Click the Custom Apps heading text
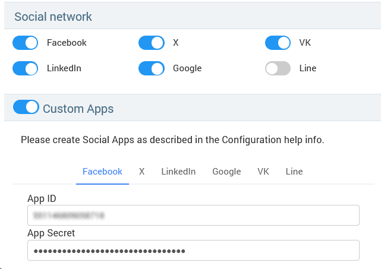The width and height of the screenshot is (381, 269). pyautogui.click(x=78, y=109)
